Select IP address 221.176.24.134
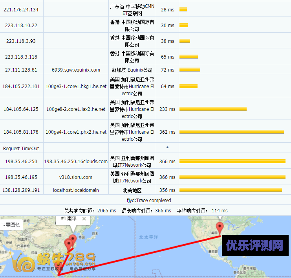This screenshot has width=291, height=278. pos(21,10)
